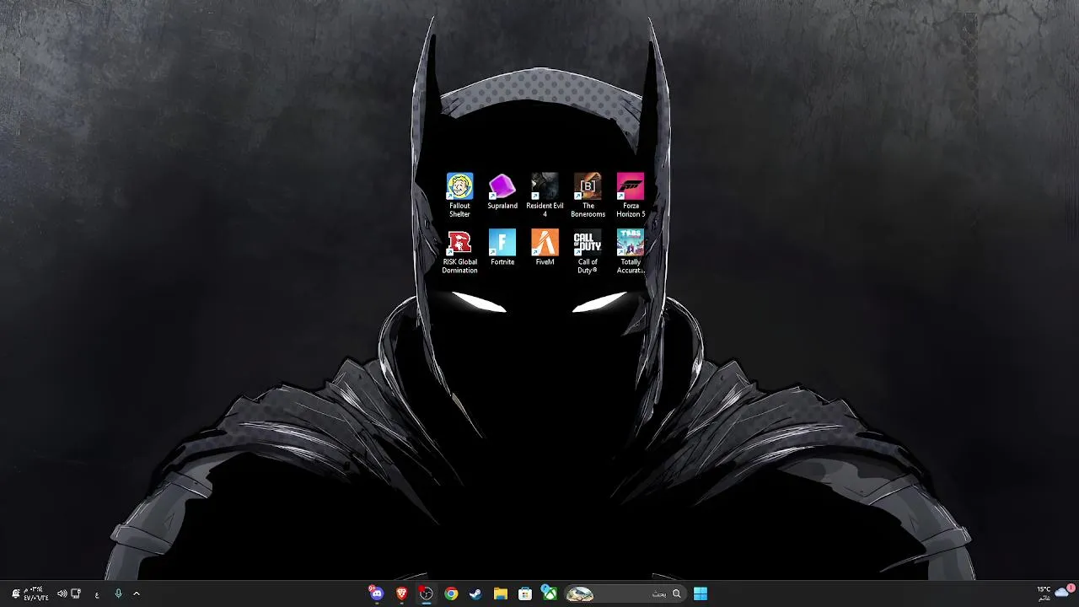The height and width of the screenshot is (607, 1079).
Task: Click the bird search highlight image
Action: point(580,594)
